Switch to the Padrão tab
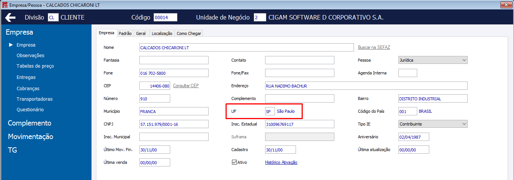The image size is (514, 180). (x=125, y=33)
